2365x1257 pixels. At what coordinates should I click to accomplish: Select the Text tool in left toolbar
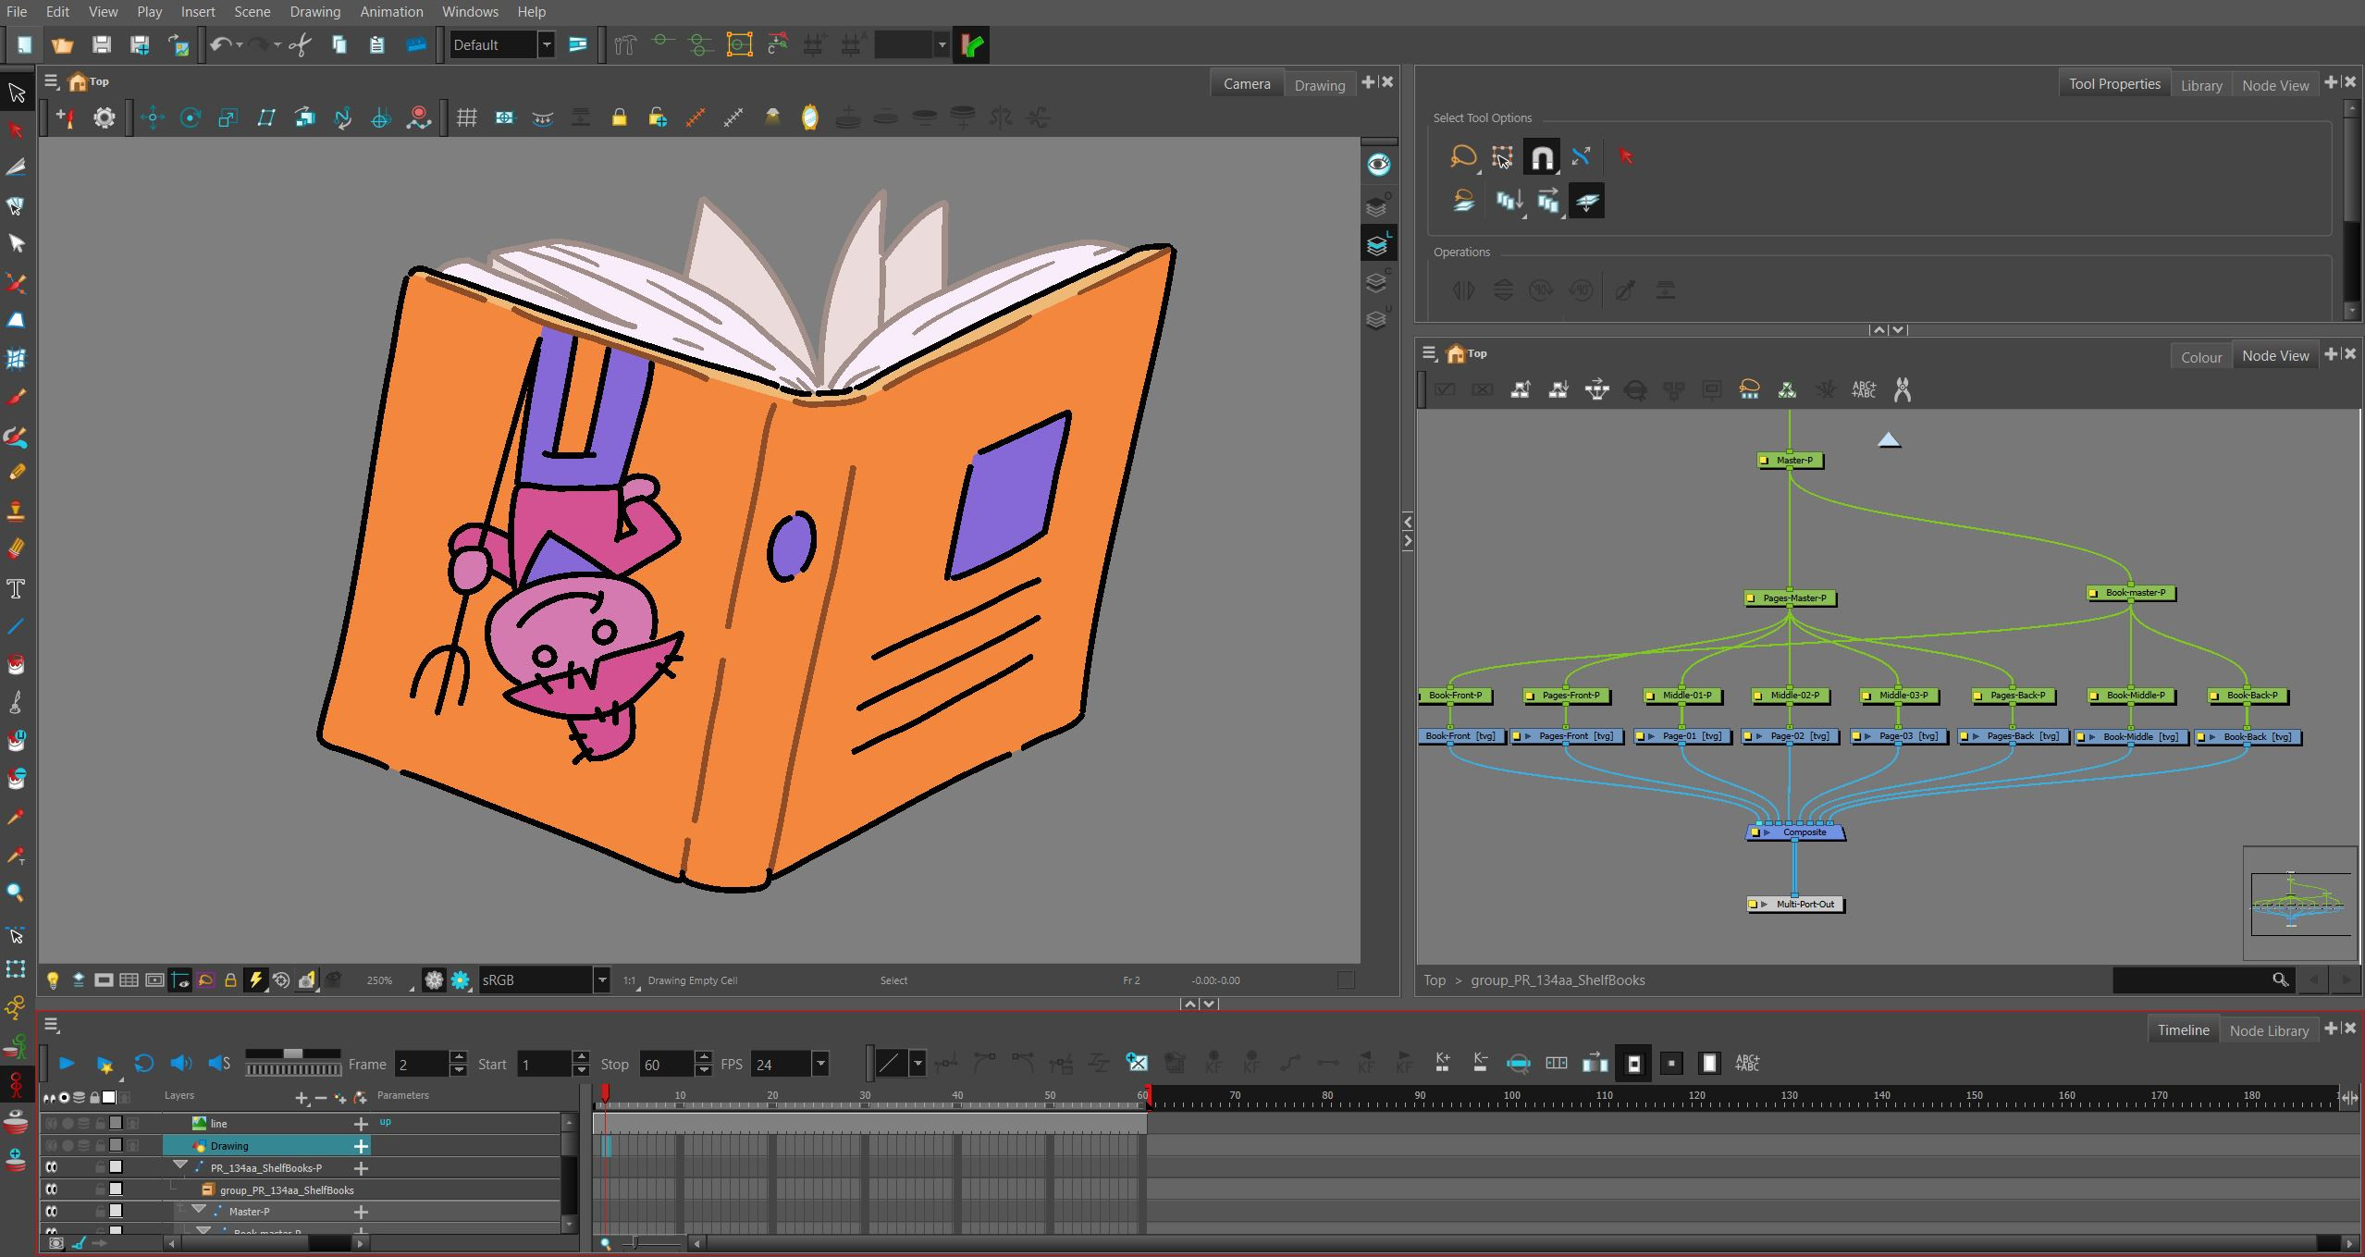pyautogui.click(x=16, y=589)
